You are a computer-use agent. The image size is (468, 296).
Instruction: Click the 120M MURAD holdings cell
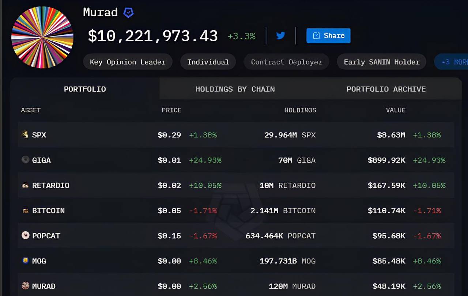pos(292,286)
